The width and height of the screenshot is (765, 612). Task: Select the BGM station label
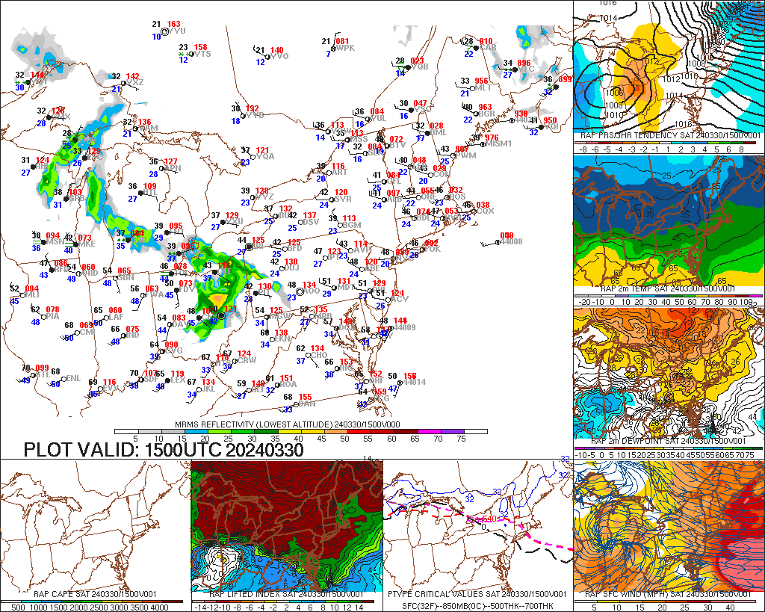click(x=352, y=225)
